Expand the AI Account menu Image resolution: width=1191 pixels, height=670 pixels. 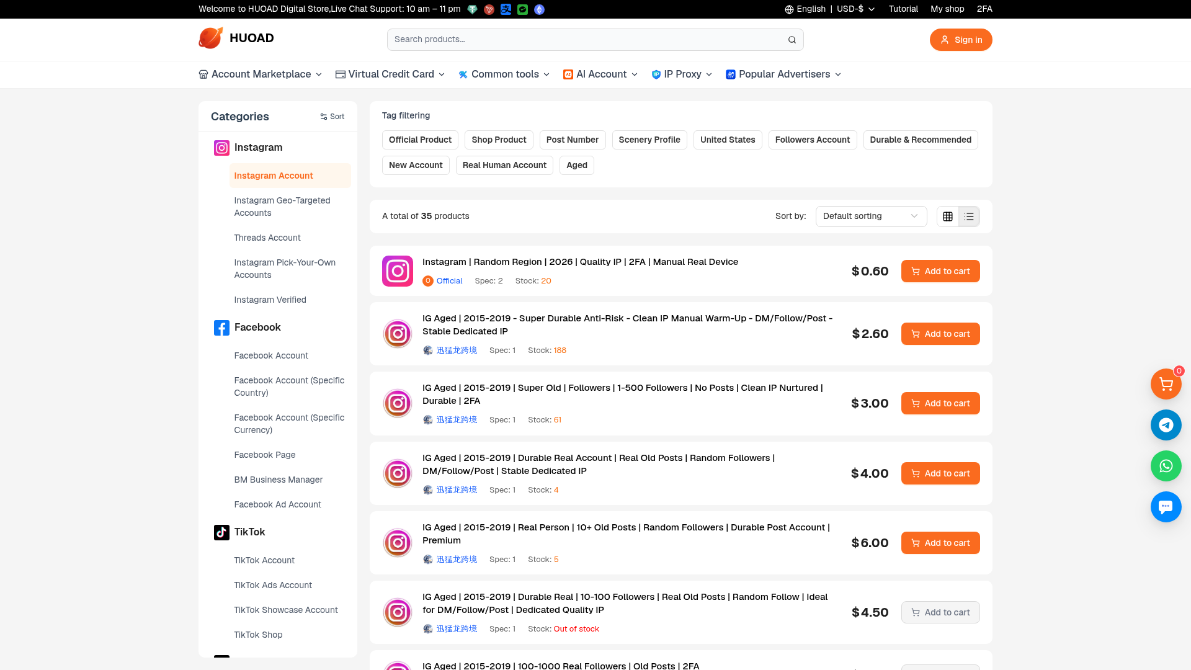[x=600, y=74]
